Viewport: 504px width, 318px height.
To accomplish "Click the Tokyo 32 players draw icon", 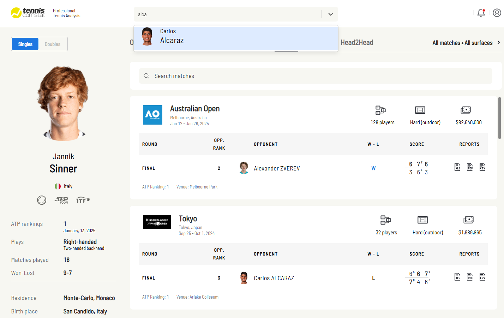I will tap(385, 220).
